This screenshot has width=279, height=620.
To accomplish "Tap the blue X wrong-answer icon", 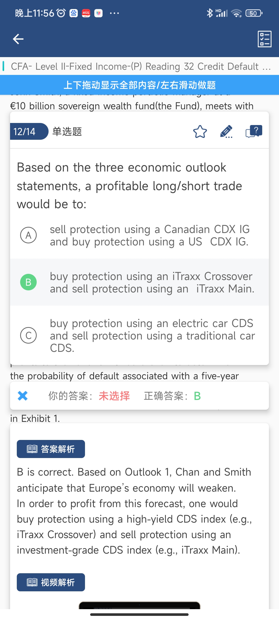I will point(23,396).
